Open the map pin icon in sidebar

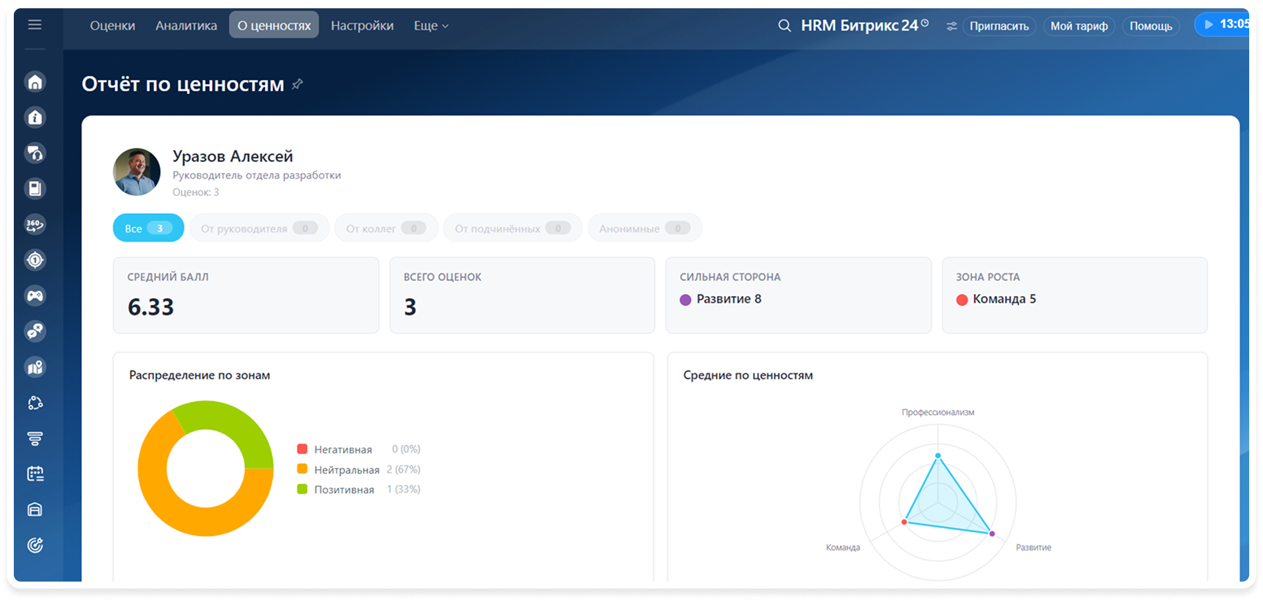(35, 367)
